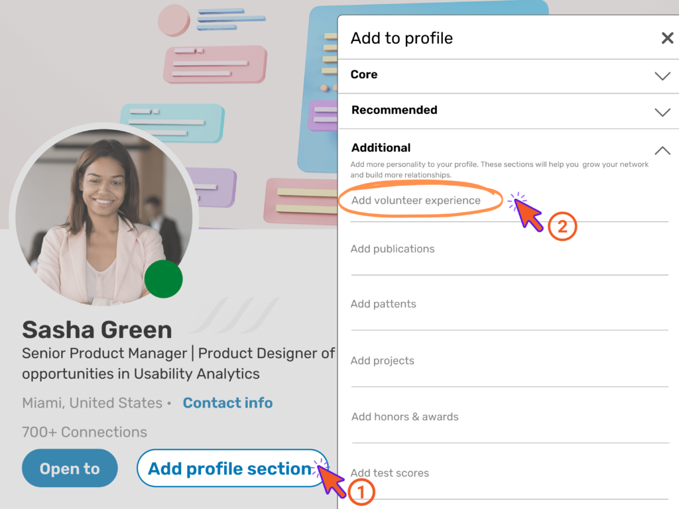Select Add honors & awards
679x509 pixels.
point(404,417)
